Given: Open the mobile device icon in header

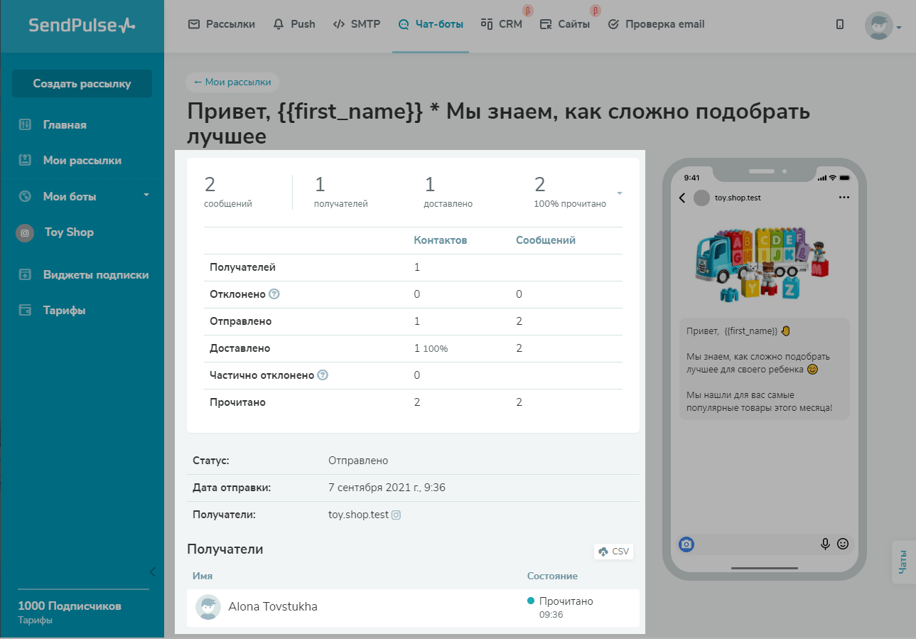Looking at the screenshot, I should coord(840,24).
